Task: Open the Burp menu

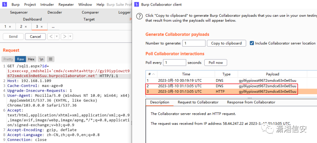Action: [16, 4]
